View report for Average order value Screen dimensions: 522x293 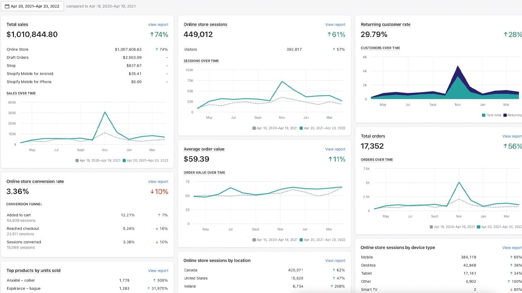335,149
